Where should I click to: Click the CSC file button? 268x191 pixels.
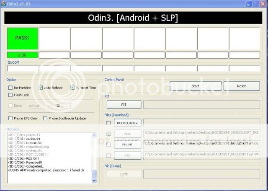127,155
